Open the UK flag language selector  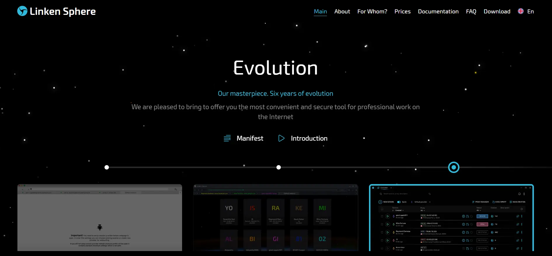[x=526, y=11]
